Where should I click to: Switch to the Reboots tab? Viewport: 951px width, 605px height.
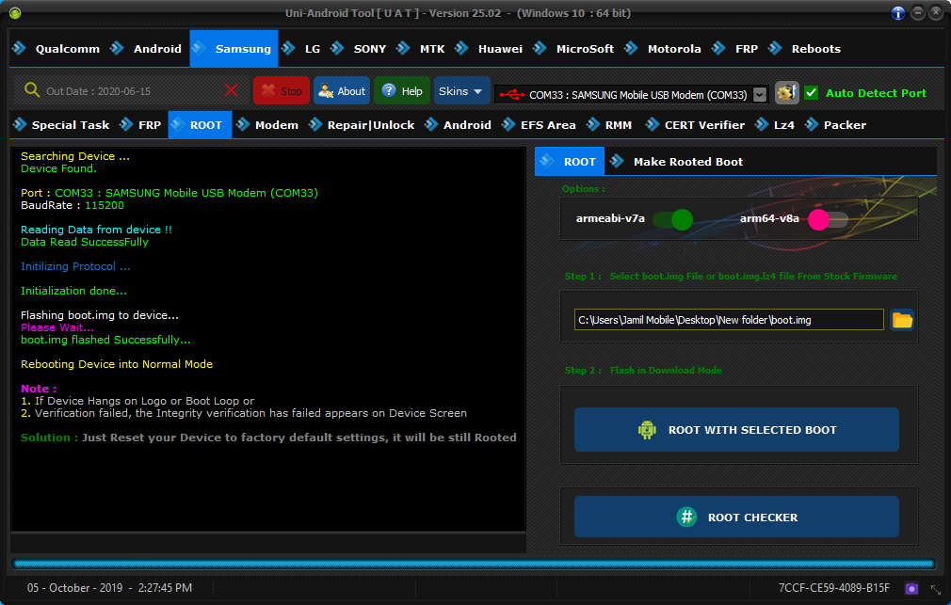pos(805,49)
